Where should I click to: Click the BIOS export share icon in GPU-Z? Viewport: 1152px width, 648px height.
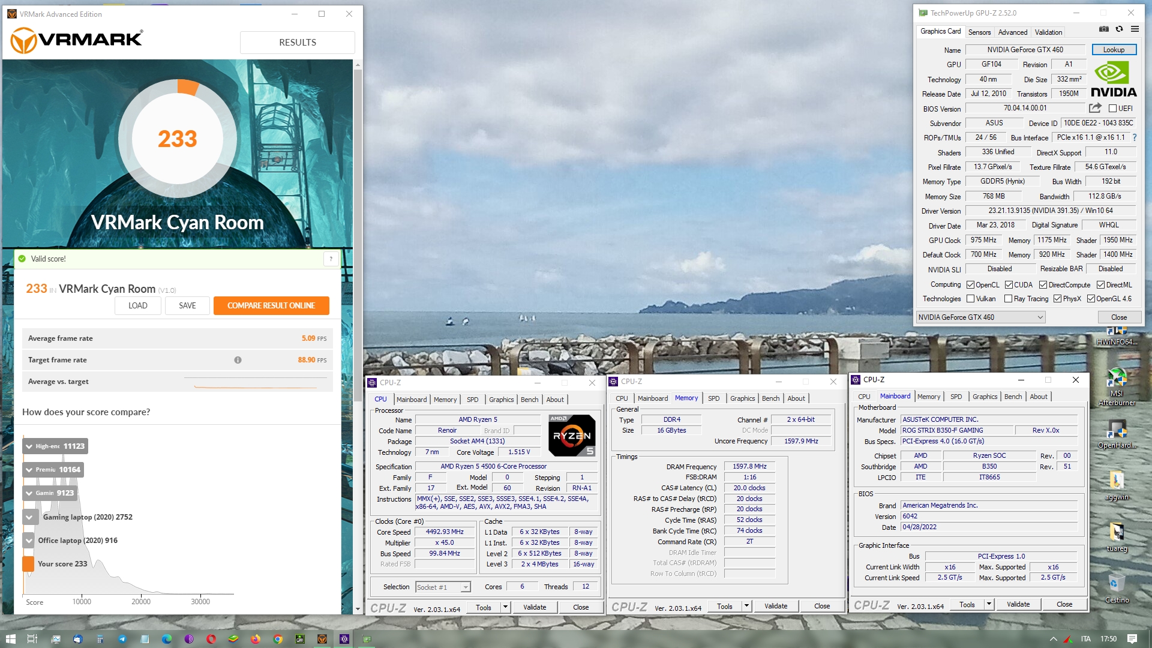tap(1095, 108)
